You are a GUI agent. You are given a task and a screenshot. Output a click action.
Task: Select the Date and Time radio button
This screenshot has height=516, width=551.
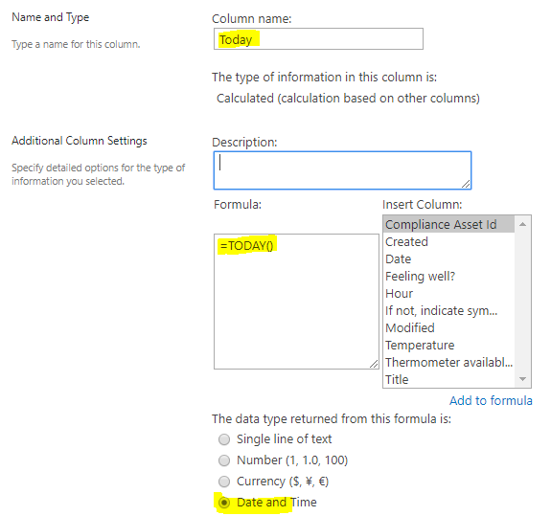224,503
